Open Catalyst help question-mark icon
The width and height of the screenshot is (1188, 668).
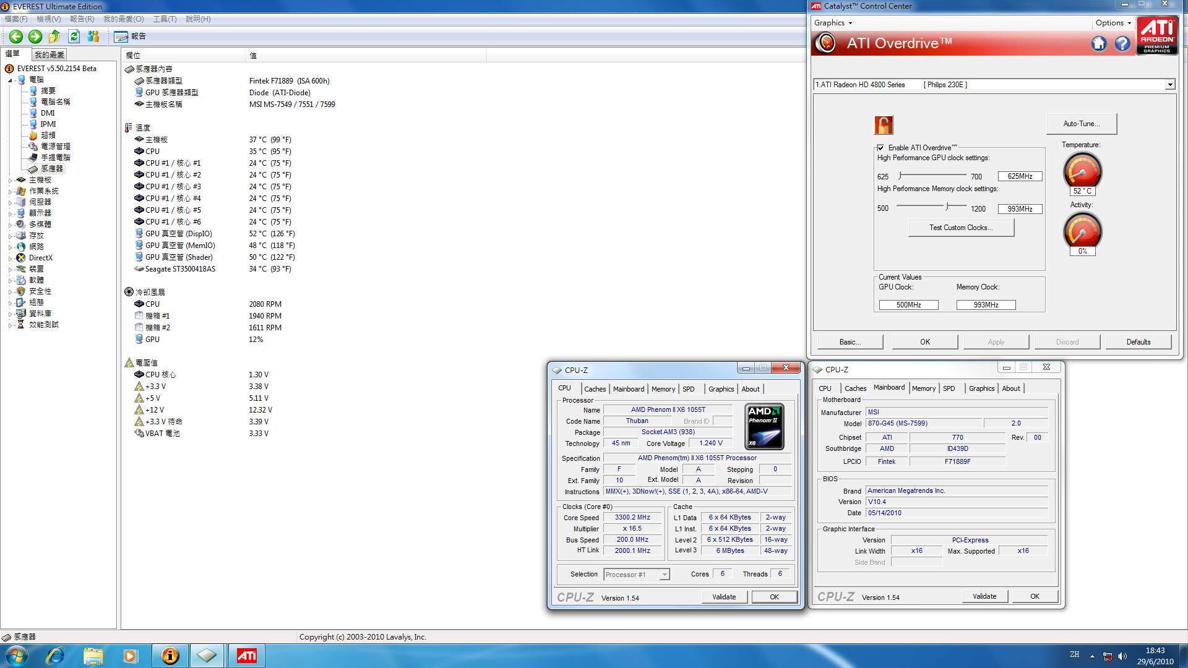(1122, 43)
